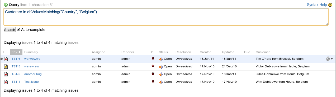Sort by the Due column header
The height and width of the screenshot is (97, 336).
pos(247,52)
